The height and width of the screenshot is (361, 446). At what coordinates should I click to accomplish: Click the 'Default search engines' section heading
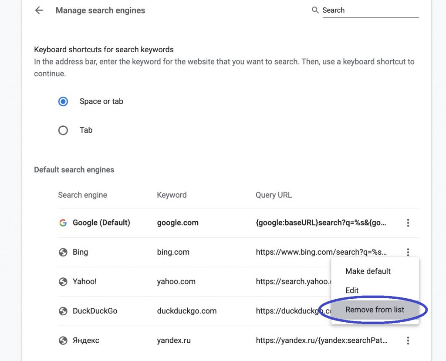tap(74, 170)
